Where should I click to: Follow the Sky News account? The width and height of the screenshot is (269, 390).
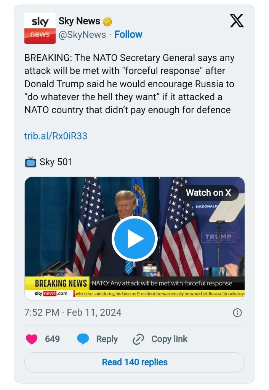click(x=128, y=34)
